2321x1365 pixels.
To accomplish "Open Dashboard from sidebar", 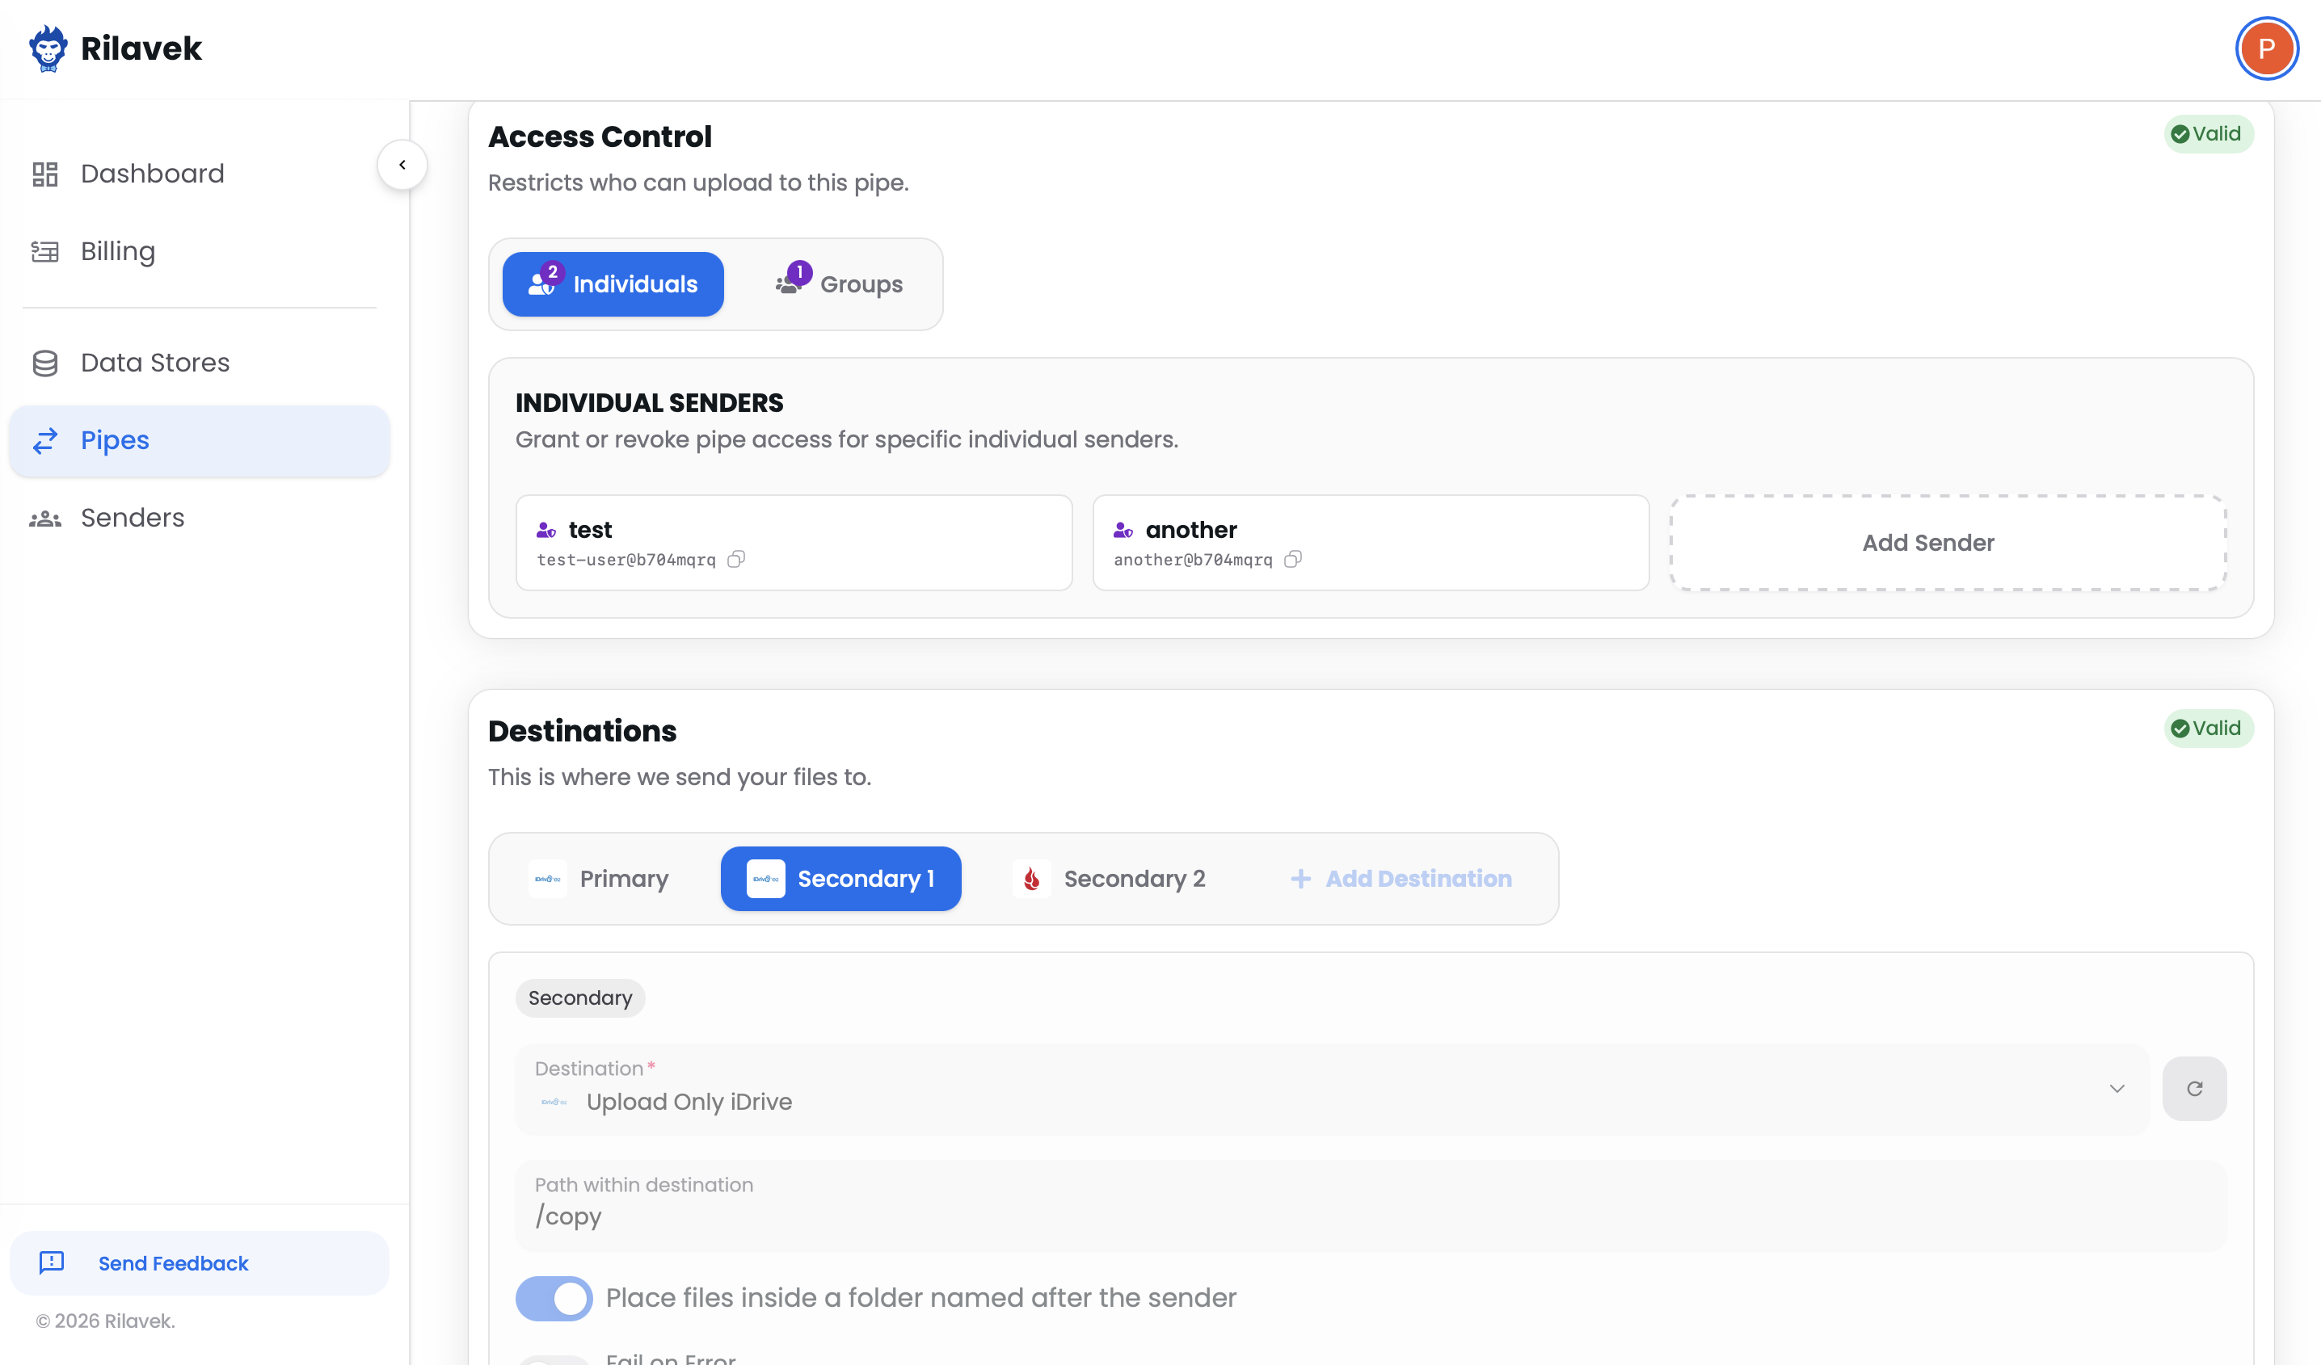I will point(152,173).
